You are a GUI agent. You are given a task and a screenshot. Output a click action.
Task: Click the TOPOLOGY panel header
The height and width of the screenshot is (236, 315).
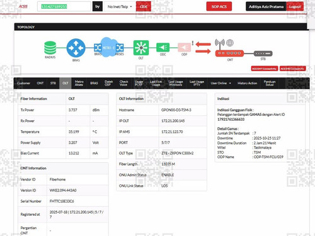click(x=161, y=27)
